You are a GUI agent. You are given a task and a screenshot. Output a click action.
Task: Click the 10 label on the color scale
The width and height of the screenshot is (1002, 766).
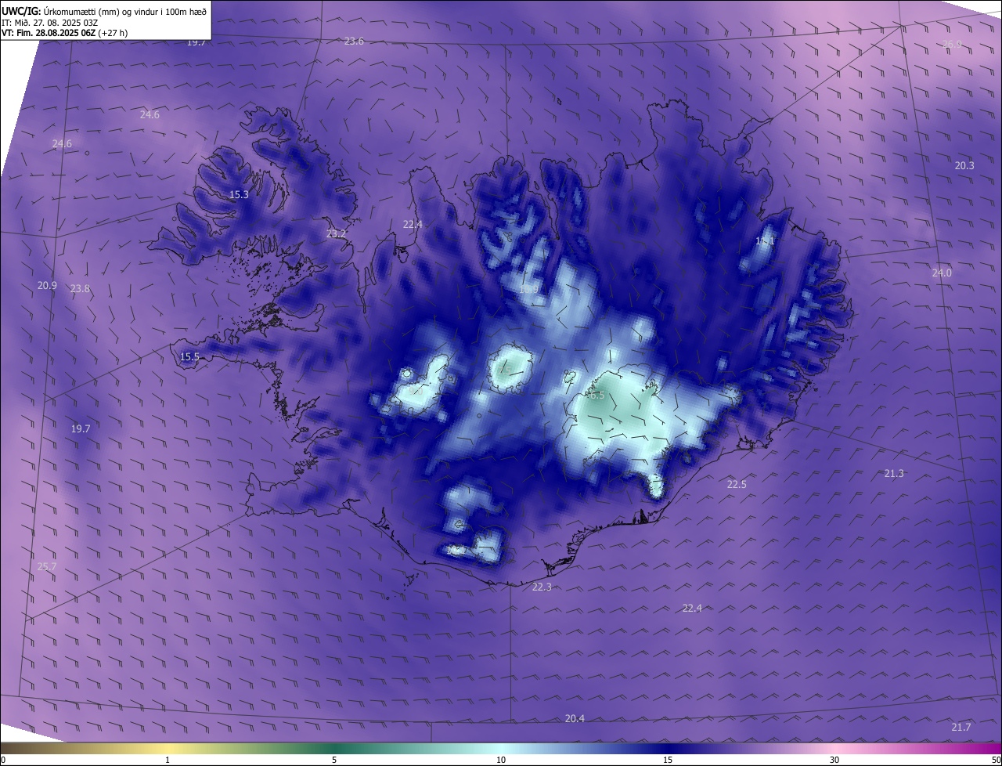(x=501, y=760)
